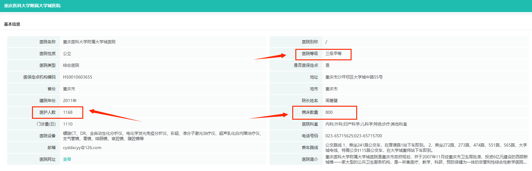Image resolution: width=532 pixels, height=171 pixels.
Task: Select the 基本信息 section heading
Action: tap(12, 24)
